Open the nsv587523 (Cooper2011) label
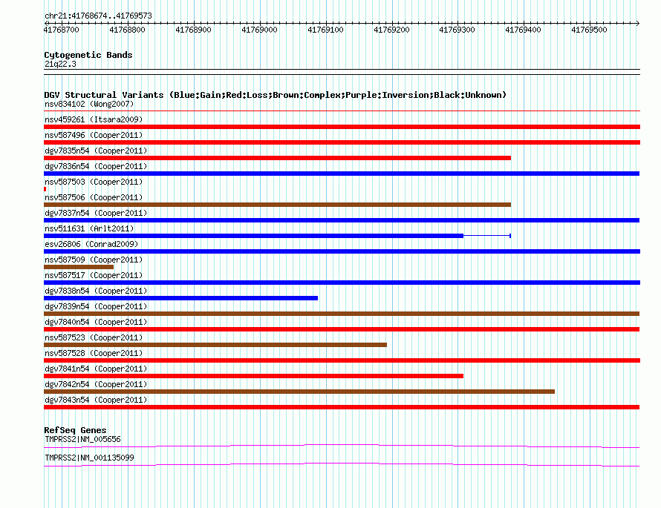 (x=94, y=337)
